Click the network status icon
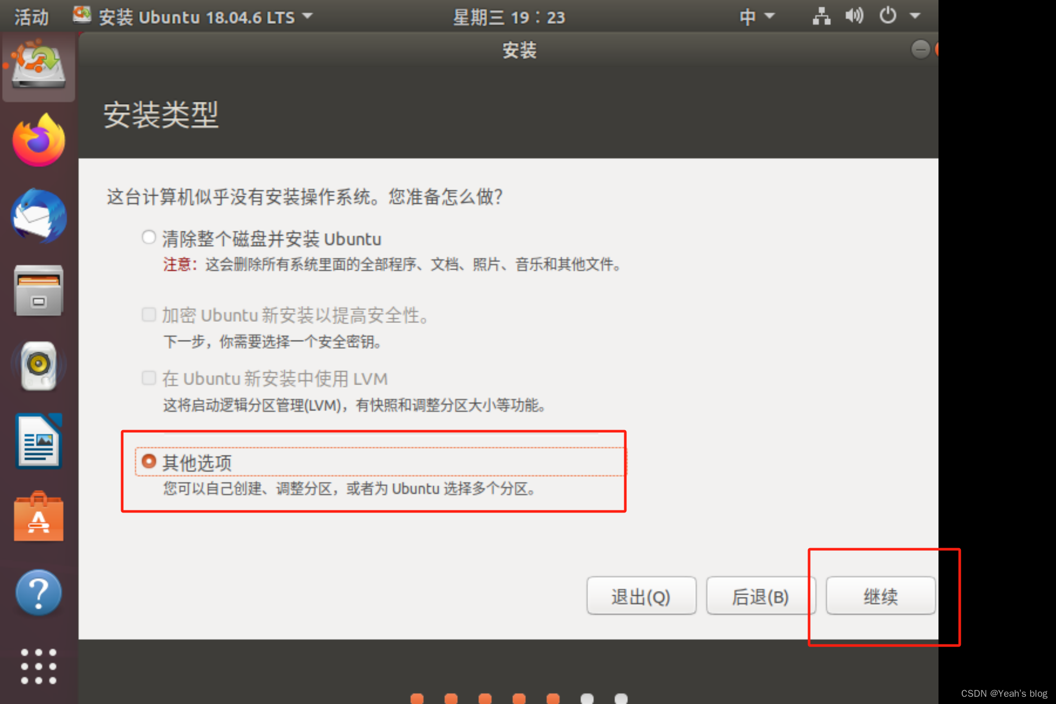The image size is (1056, 704). tap(821, 17)
